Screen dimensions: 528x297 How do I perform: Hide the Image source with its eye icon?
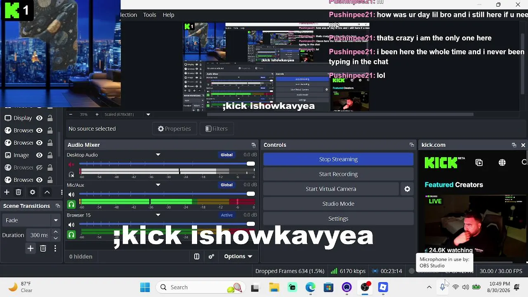pos(39,155)
